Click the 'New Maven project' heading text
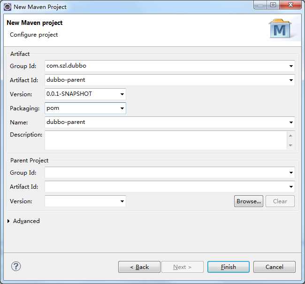The image size is (305, 284). click(35, 23)
